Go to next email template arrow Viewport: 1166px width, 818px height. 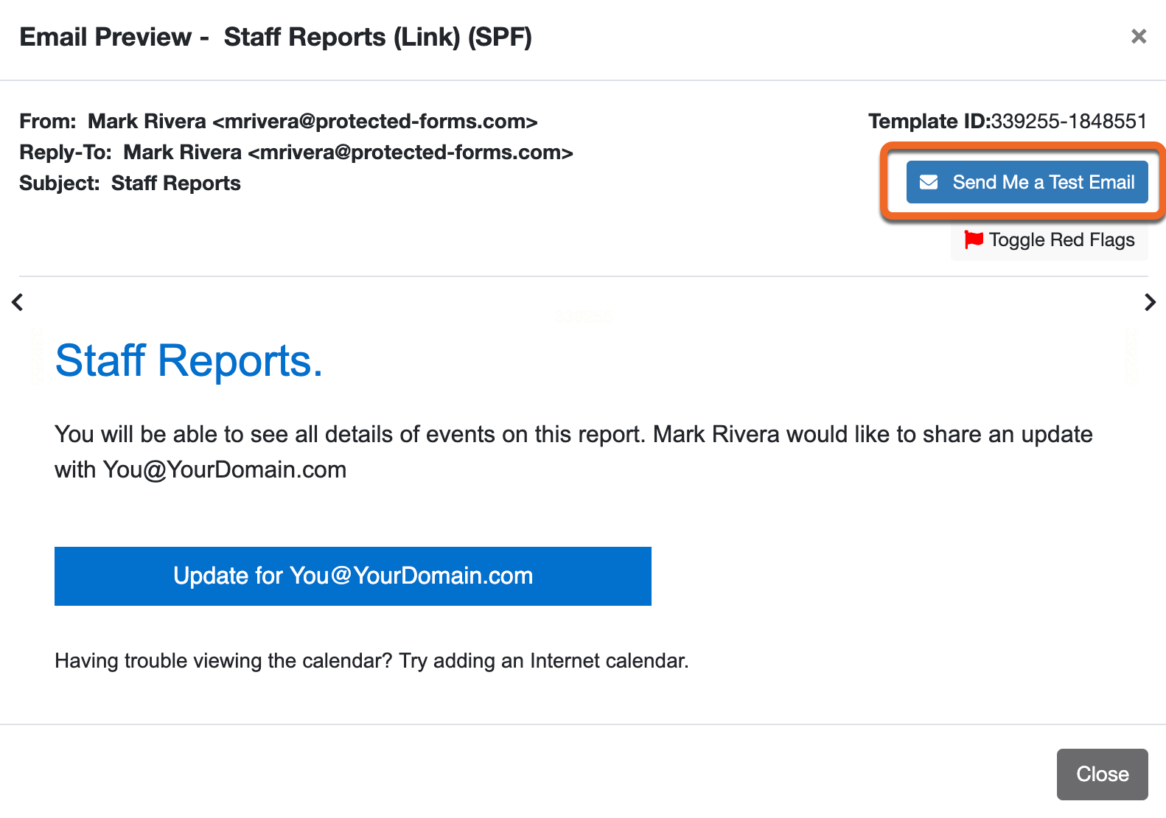point(1150,302)
